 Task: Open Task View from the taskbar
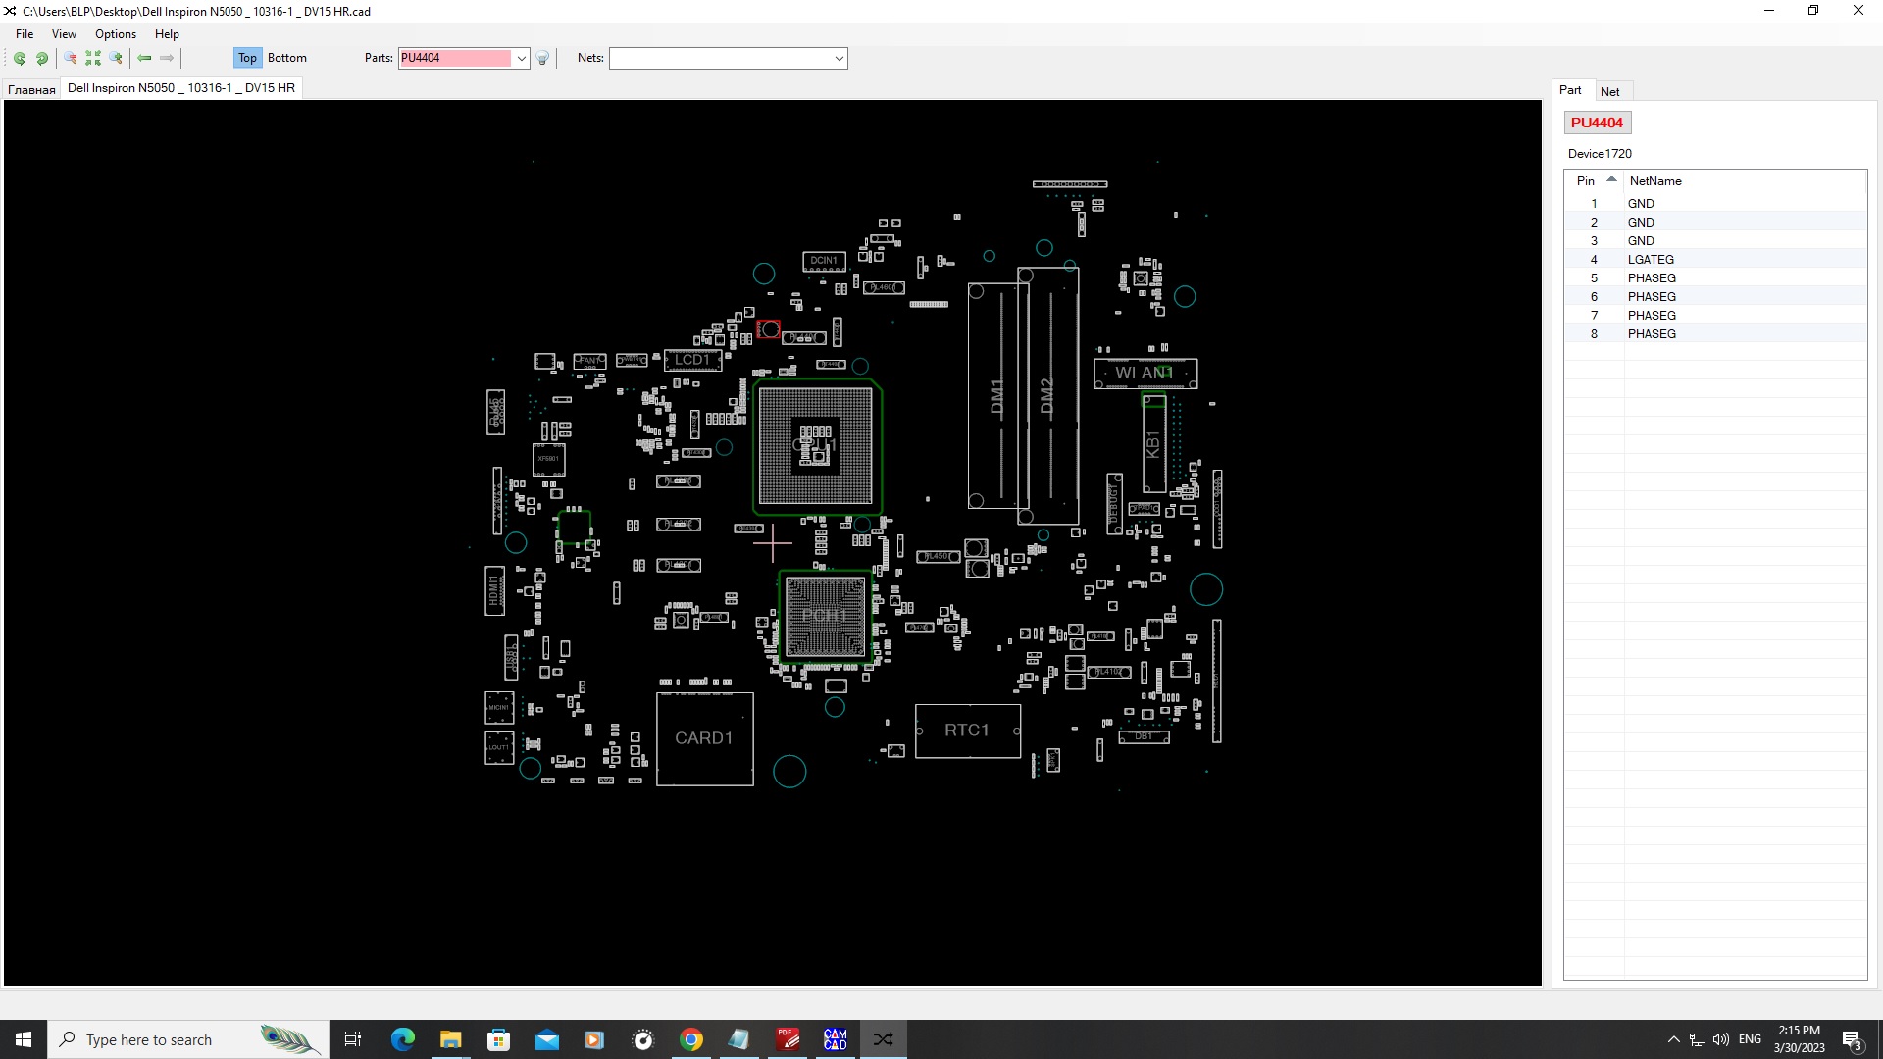[353, 1039]
